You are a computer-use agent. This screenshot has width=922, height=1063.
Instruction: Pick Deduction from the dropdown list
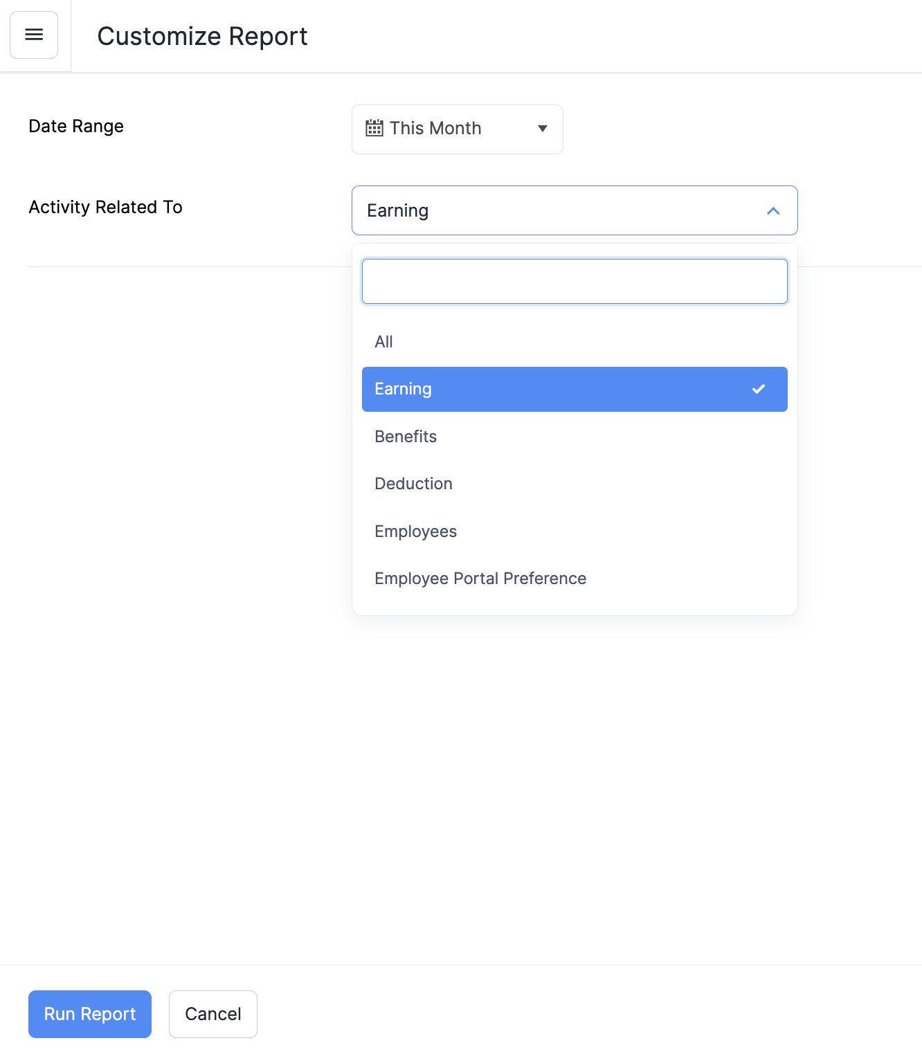coord(413,484)
